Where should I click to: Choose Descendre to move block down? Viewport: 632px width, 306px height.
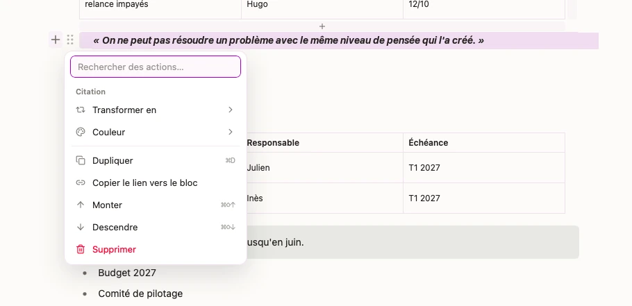[156, 227]
